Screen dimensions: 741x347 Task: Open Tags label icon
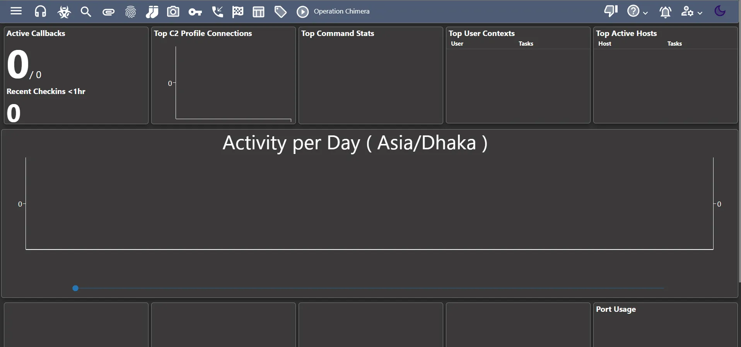tap(280, 12)
